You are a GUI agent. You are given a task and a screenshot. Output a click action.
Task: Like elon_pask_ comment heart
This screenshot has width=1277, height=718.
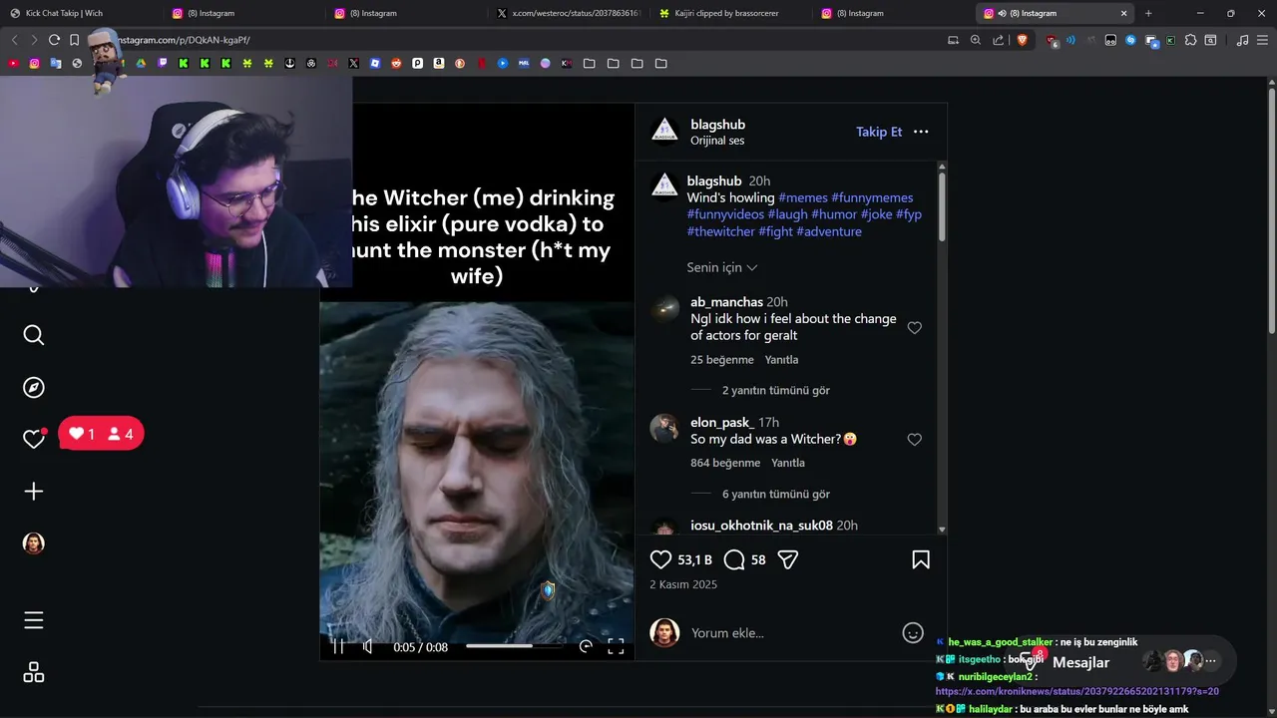coord(915,440)
